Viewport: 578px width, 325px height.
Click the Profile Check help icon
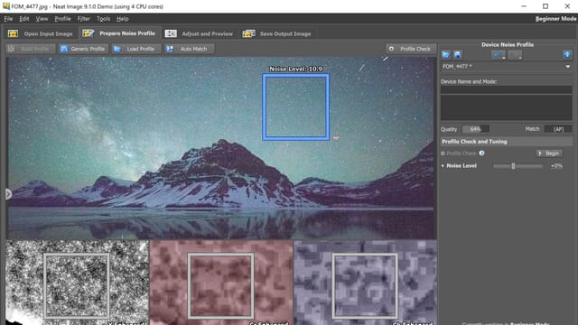[x=481, y=153]
